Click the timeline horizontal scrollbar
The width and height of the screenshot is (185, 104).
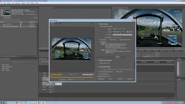pos(111,98)
